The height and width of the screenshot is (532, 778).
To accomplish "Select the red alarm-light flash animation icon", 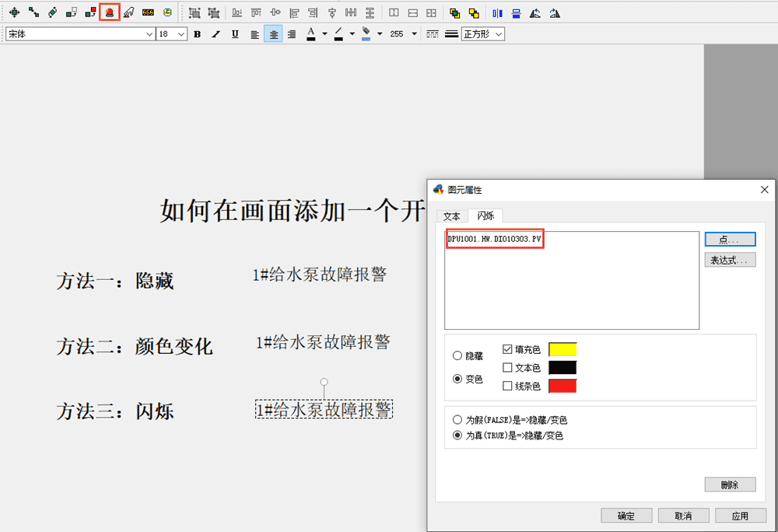I will tap(110, 12).
